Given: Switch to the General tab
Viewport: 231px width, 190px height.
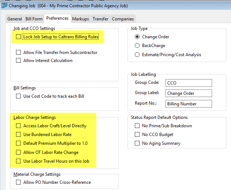Looking at the screenshot, I should (x=15, y=19).
